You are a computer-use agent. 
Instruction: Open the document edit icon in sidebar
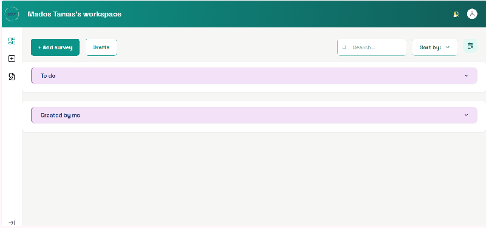click(x=12, y=77)
